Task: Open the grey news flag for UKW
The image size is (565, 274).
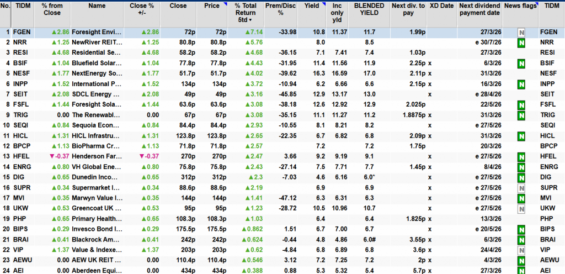Action: [520, 209]
